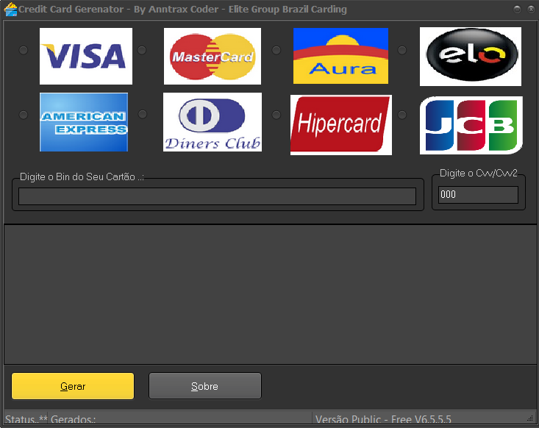Image resolution: width=539 pixels, height=428 pixels.
Task: Enable the JCB radio option
Action: point(401,115)
